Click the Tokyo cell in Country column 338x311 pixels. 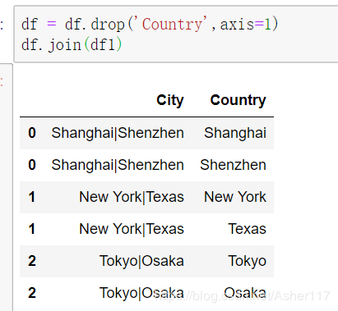(x=247, y=261)
